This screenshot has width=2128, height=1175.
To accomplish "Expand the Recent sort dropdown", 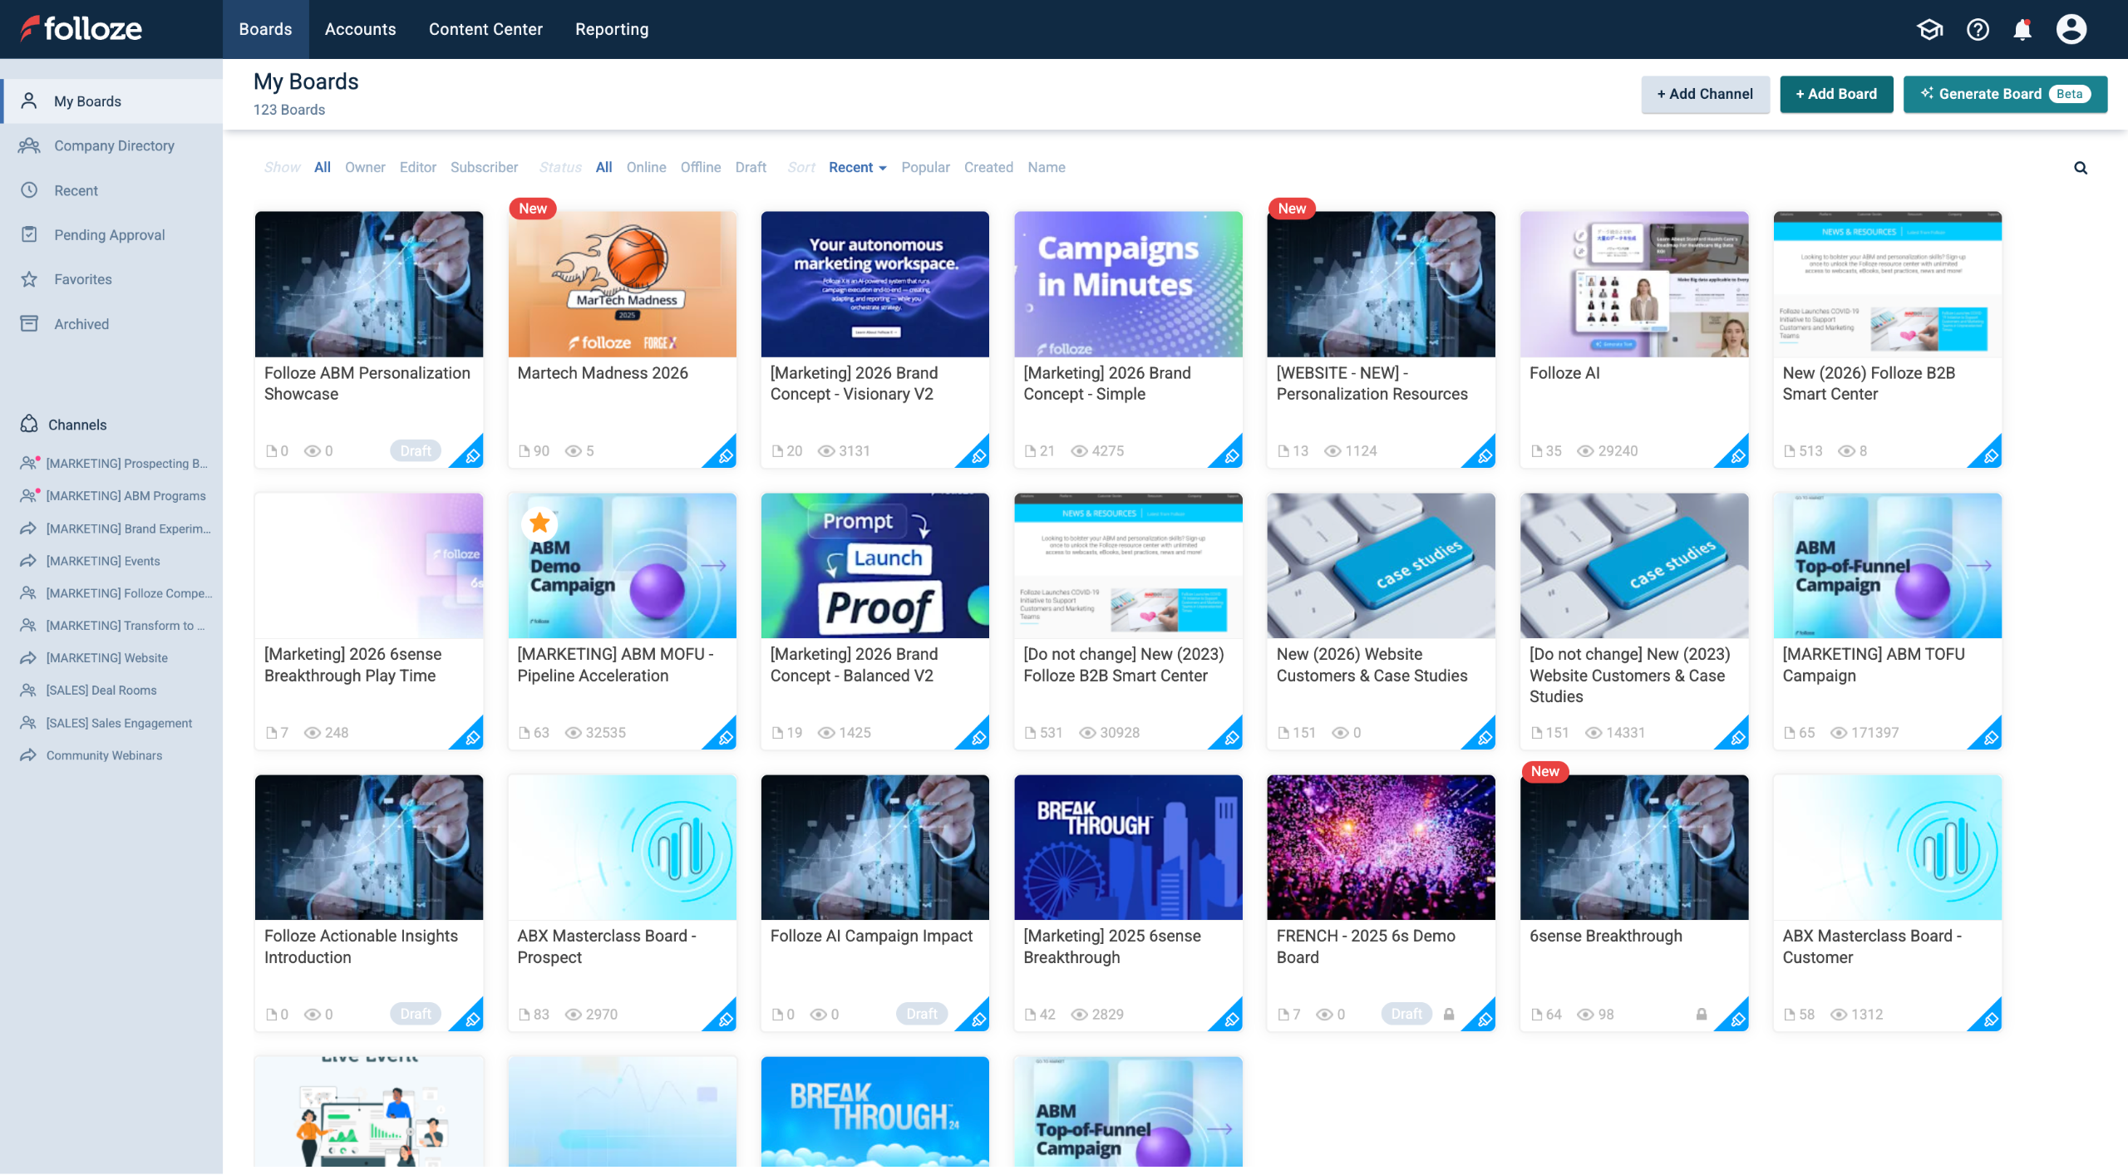I will pos(857,167).
